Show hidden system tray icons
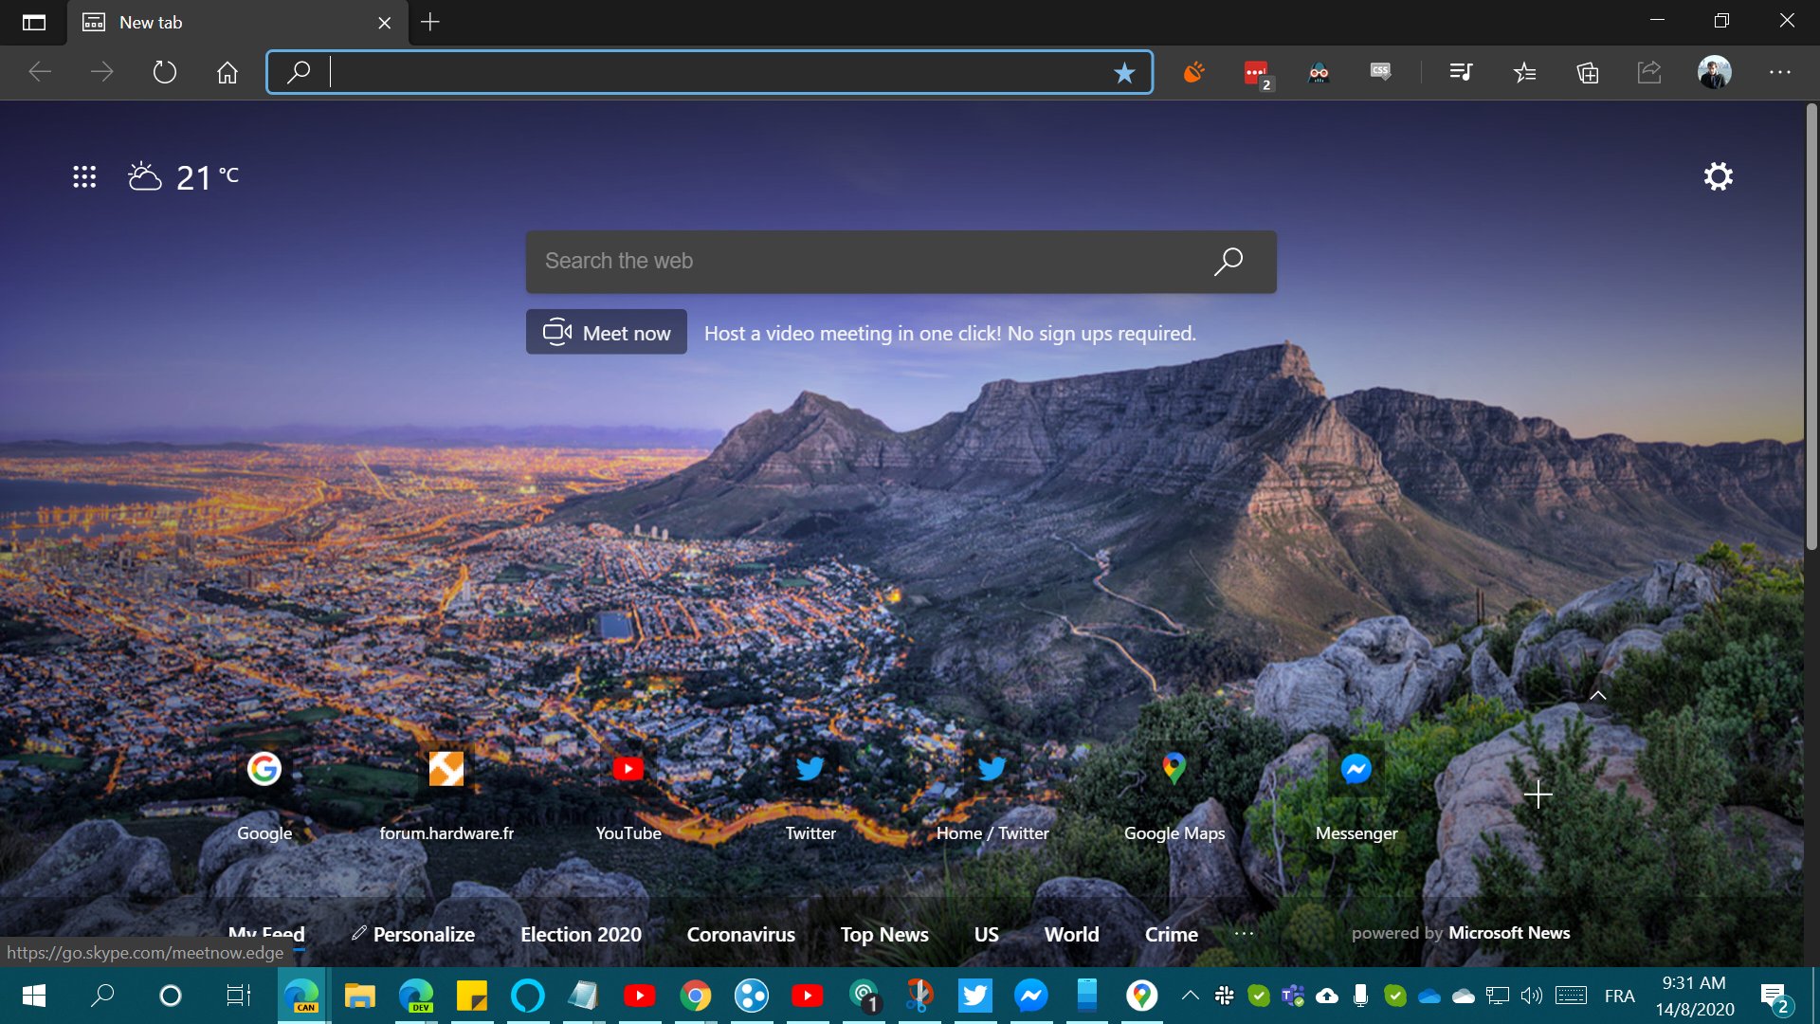This screenshot has width=1820, height=1024. point(1190,996)
